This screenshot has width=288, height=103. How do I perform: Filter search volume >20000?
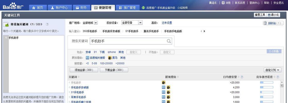(120, 63)
